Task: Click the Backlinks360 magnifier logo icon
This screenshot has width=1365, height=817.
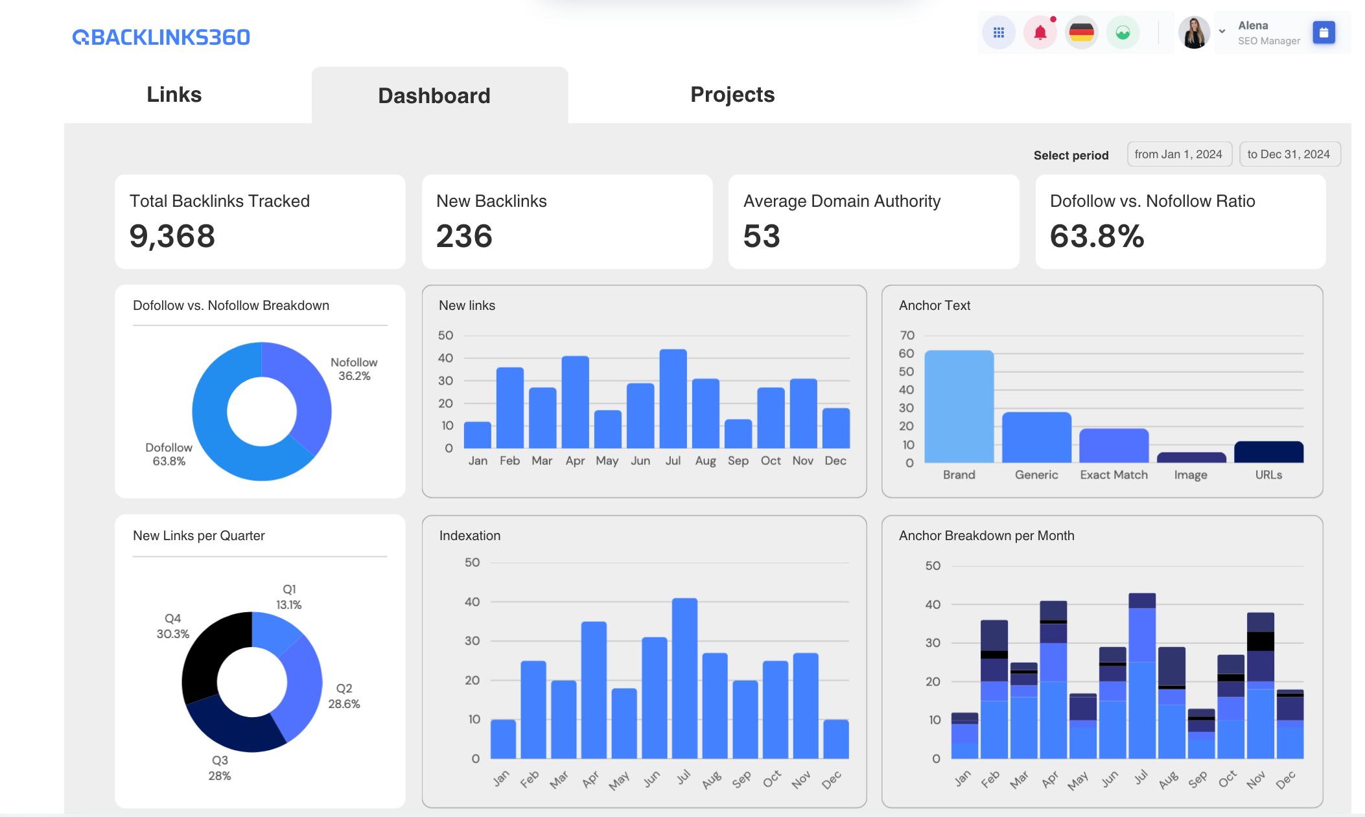Action: click(x=80, y=37)
